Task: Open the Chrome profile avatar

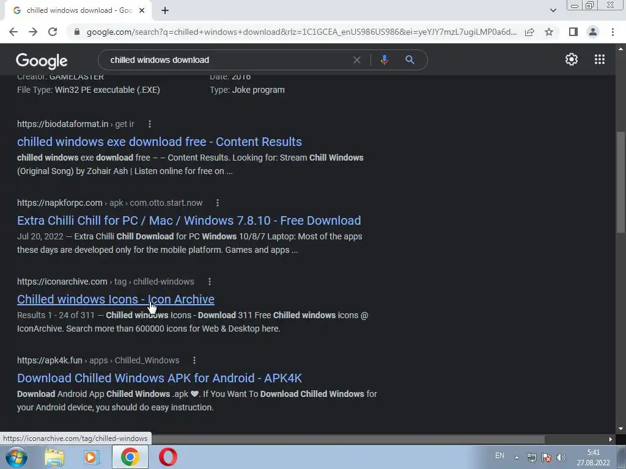Action: [593, 32]
